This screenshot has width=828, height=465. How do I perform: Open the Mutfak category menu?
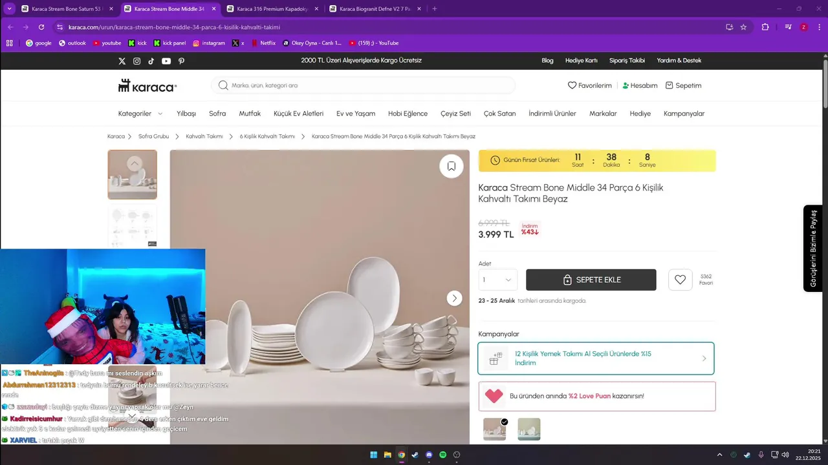click(x=250, y=114)
